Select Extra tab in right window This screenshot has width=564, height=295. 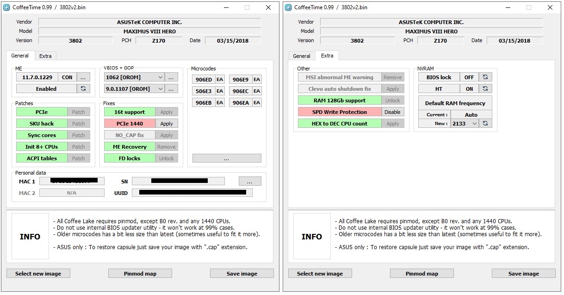point(327,56)
